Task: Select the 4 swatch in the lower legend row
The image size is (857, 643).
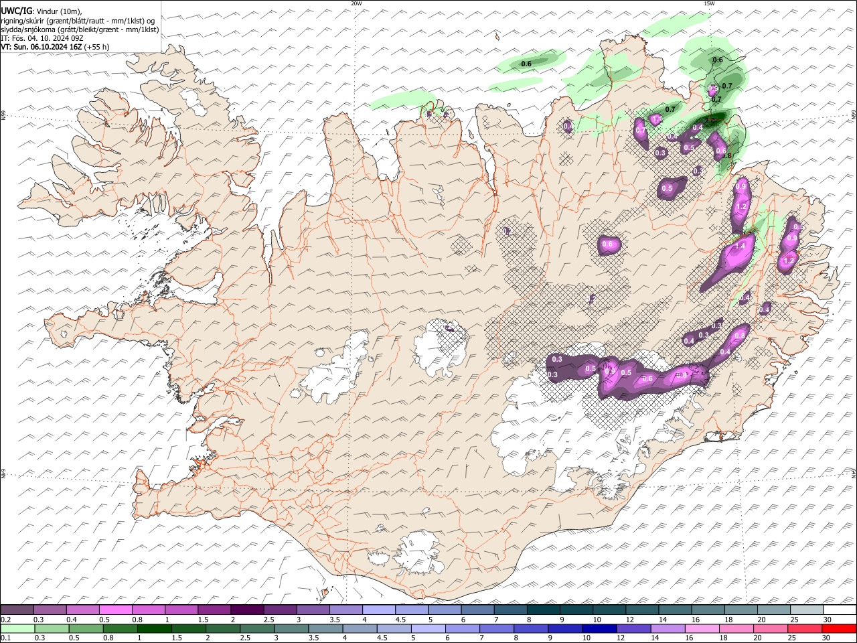Action: coord(360,629)
